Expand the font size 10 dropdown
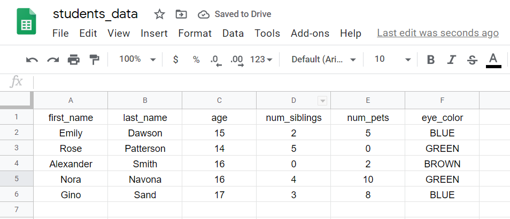The image size is (510, 219). 392,59
